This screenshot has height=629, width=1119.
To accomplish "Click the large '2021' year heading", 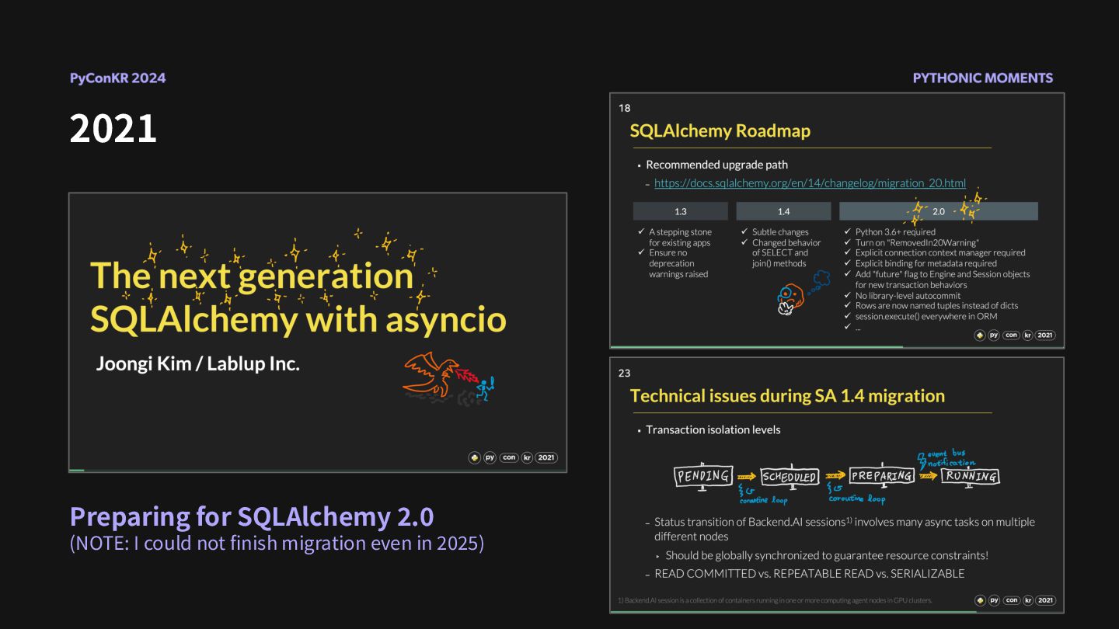I will [x=113, y=129].
